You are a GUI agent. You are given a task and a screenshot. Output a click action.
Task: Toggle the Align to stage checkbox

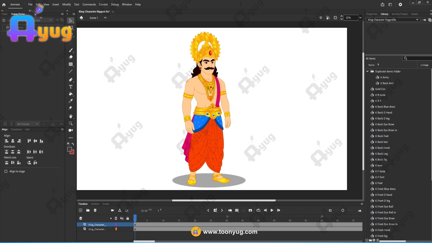[x=6, y=171]
